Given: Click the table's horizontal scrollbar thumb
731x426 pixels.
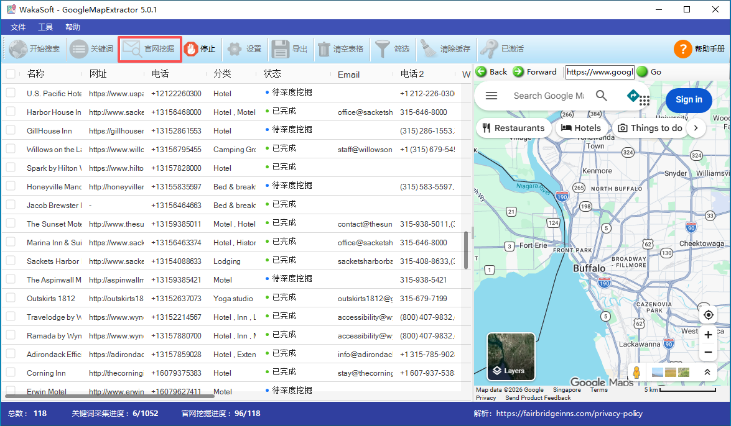Looking at the screenshot, I should click(x=109, y=396).
